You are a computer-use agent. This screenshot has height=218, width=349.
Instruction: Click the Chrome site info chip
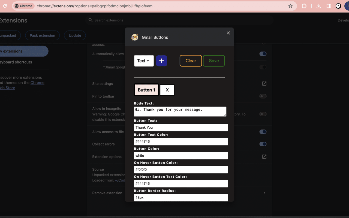pos(23,6)
